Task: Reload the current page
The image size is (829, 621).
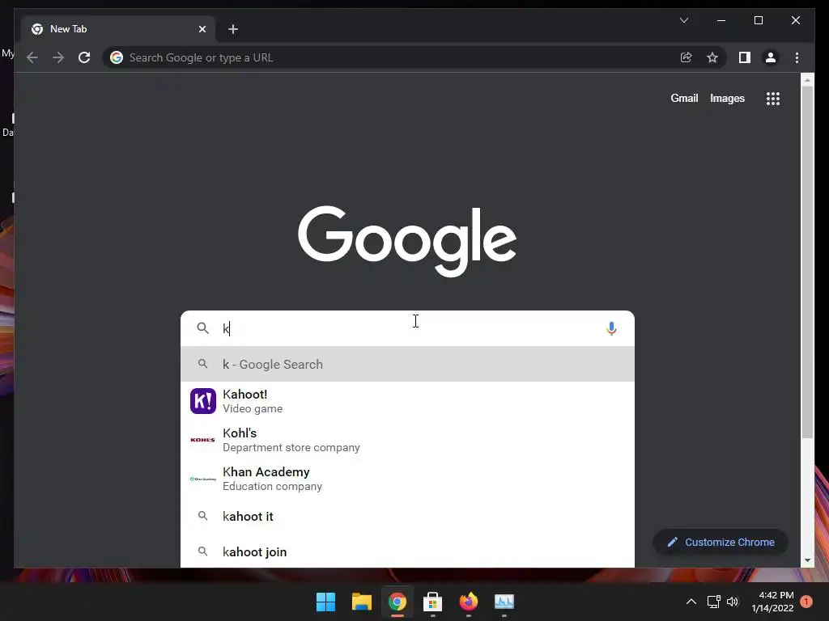Action: click(84, 57)
